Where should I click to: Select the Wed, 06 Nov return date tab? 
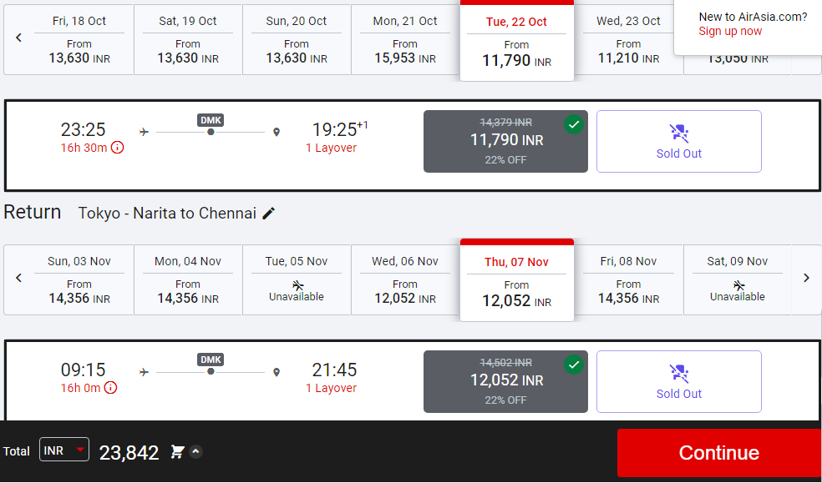pyautogui.click(x=404, y=280)
